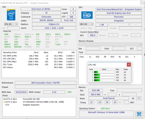This screenshot has width=145, height=119.
Task: Click the Seagate Expansion drive entry
Action: click(x=31, y=105)
